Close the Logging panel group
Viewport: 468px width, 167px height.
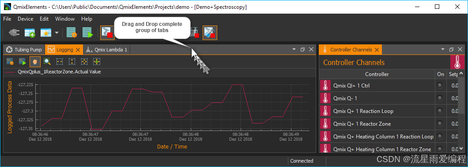click(x=311, y=49)
